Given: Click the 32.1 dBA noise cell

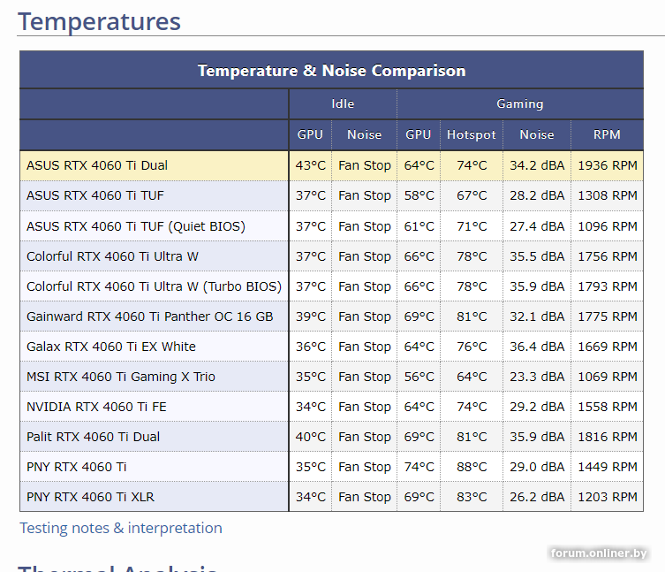Looking at the screenshot, I should coord(537,317).
